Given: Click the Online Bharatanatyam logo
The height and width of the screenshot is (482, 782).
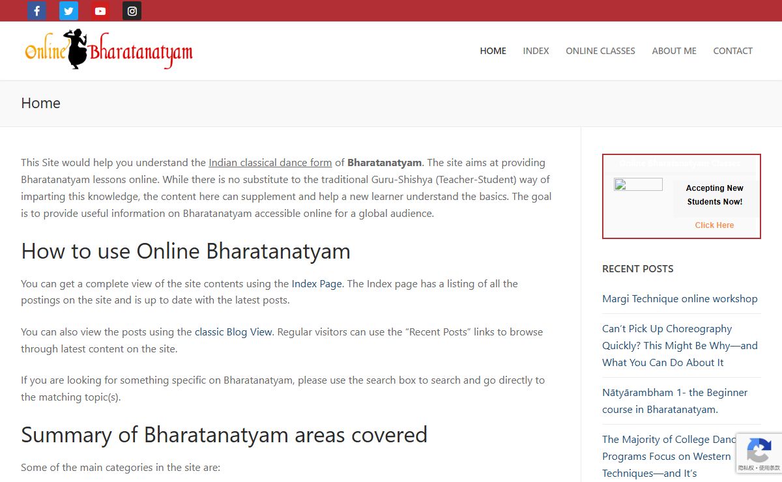Looking at the screenshot, I should [x=109, y=50].
